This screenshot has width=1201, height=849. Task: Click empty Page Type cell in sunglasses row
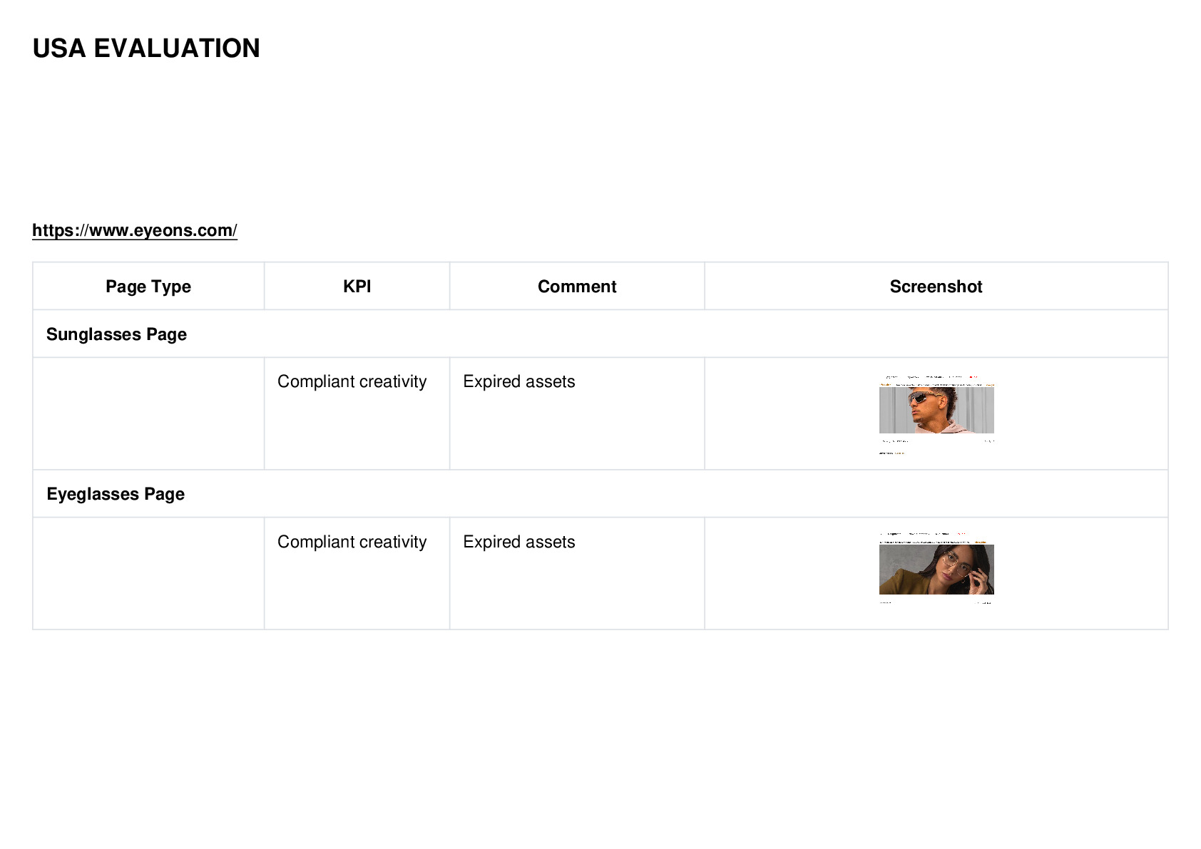click(x=148, y=413)
